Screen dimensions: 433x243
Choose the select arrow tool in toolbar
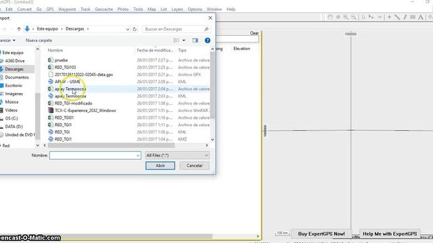pos(363,17)
